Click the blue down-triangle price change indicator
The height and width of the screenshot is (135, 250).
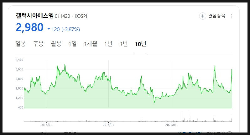(49, 29)
